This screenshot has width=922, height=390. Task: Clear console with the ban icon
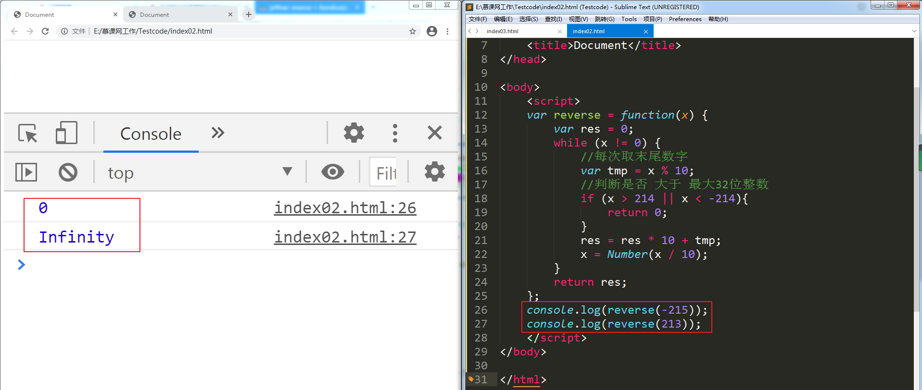click(68, 172)
